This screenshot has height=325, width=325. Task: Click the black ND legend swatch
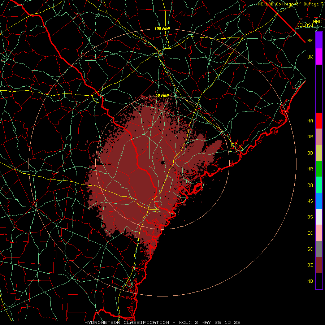point(319,281)
